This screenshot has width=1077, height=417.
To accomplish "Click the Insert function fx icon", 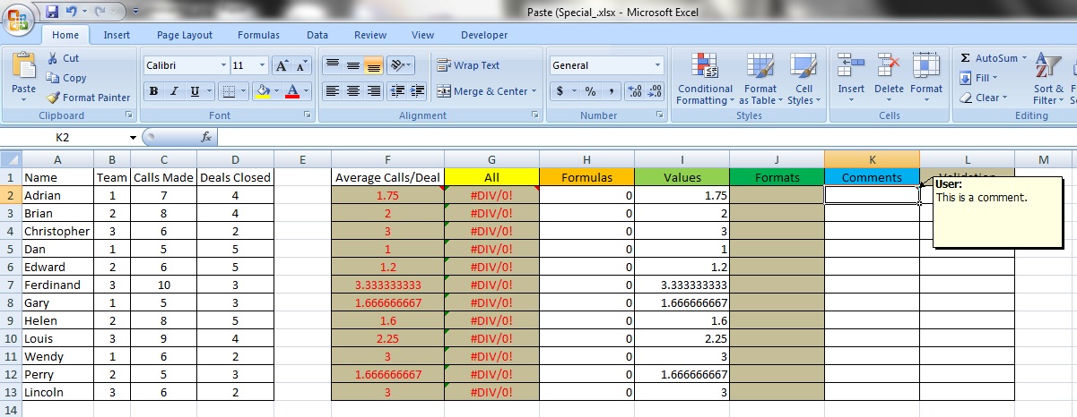I will tap(206, 137).
